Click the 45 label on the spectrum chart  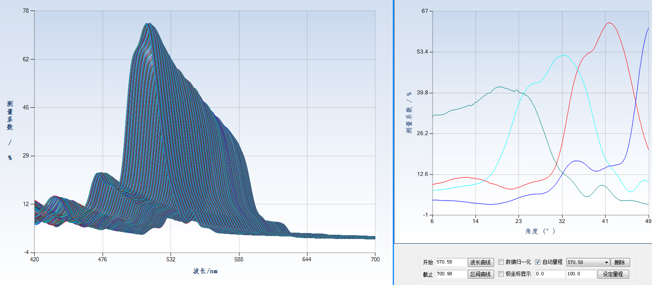click(25, 107)
